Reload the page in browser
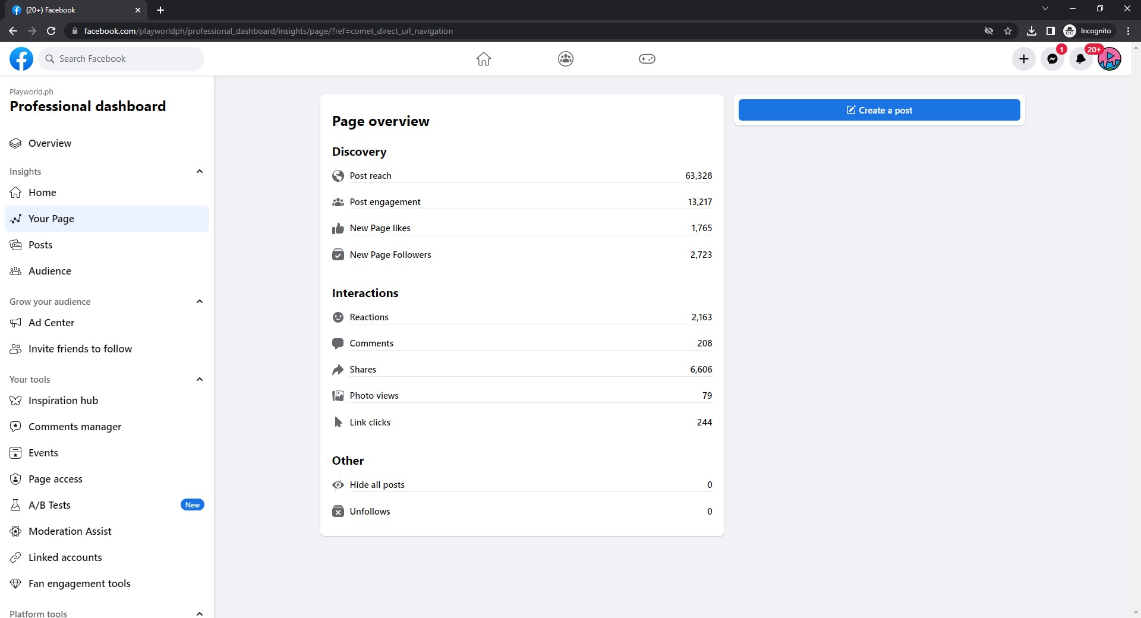The width and height of the screenshot is (1141, 618). coord(51,31)
